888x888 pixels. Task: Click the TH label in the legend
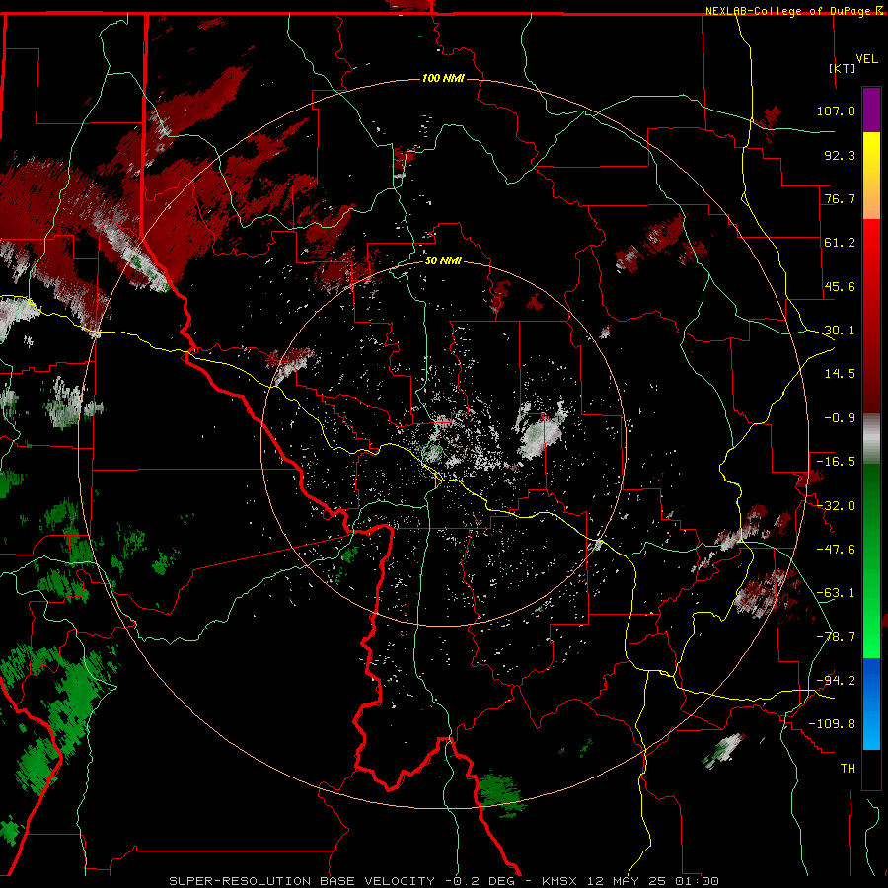point(848,769)
